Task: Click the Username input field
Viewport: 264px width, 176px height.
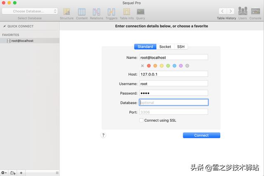Action: pos(174,83)
